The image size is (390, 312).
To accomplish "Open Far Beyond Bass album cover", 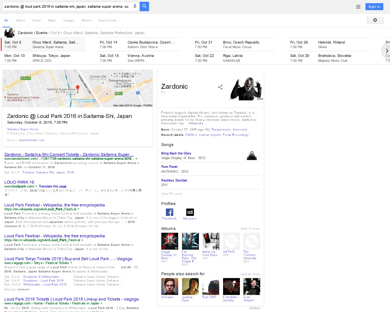I will [190, 241].
